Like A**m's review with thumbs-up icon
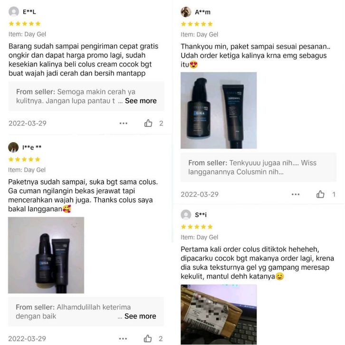345x345 pixels. [x=320, y=194]
